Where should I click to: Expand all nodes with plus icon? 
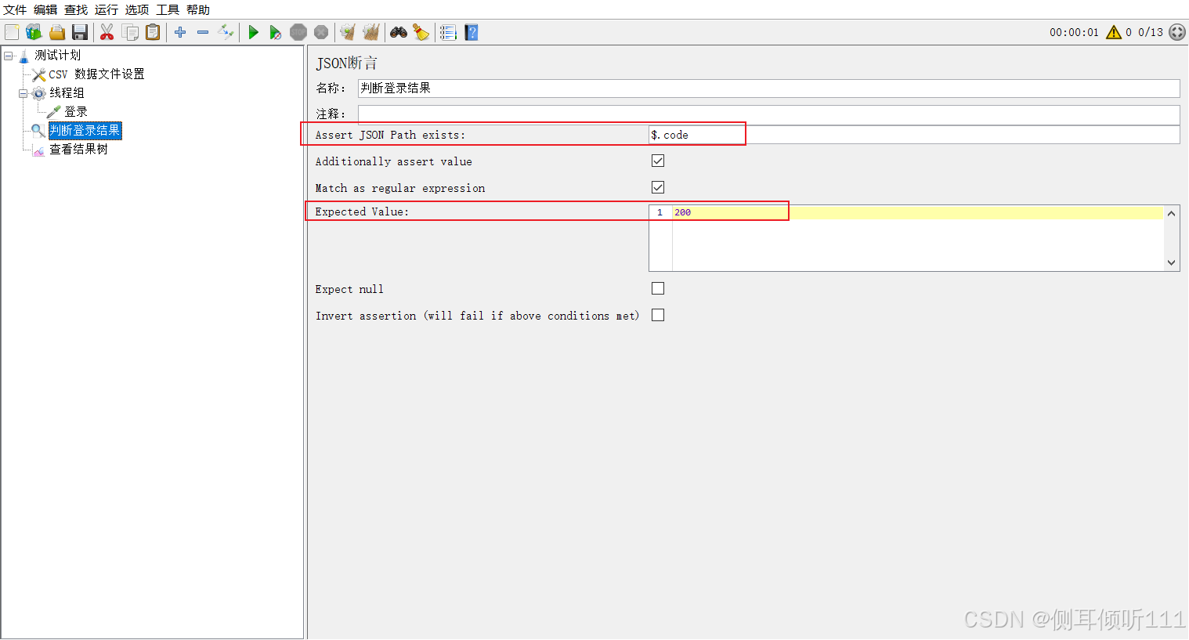(x=180, y=32)
